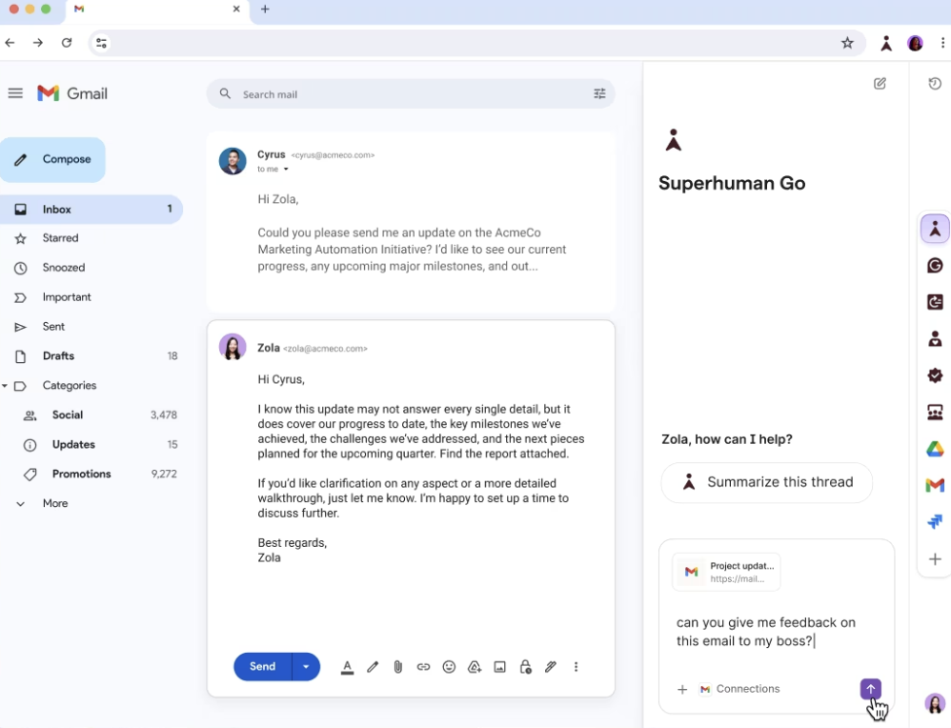
Task: Open the Inbox folder
Action: click(91, 210)
